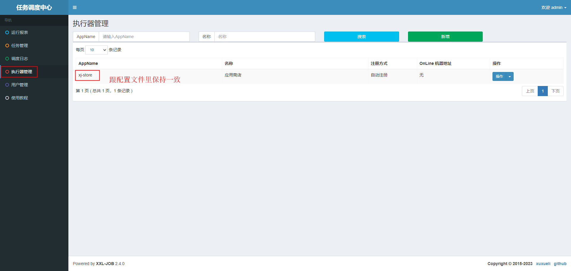
Task: Click the 搜索 search button
Action: pyautogui.click(x=362, y=37)
